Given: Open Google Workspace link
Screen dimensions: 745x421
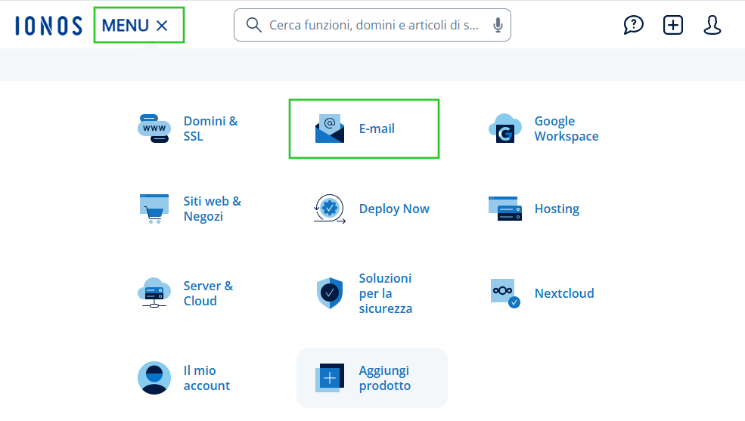Looking at the screenshot, I should point(567,128).
